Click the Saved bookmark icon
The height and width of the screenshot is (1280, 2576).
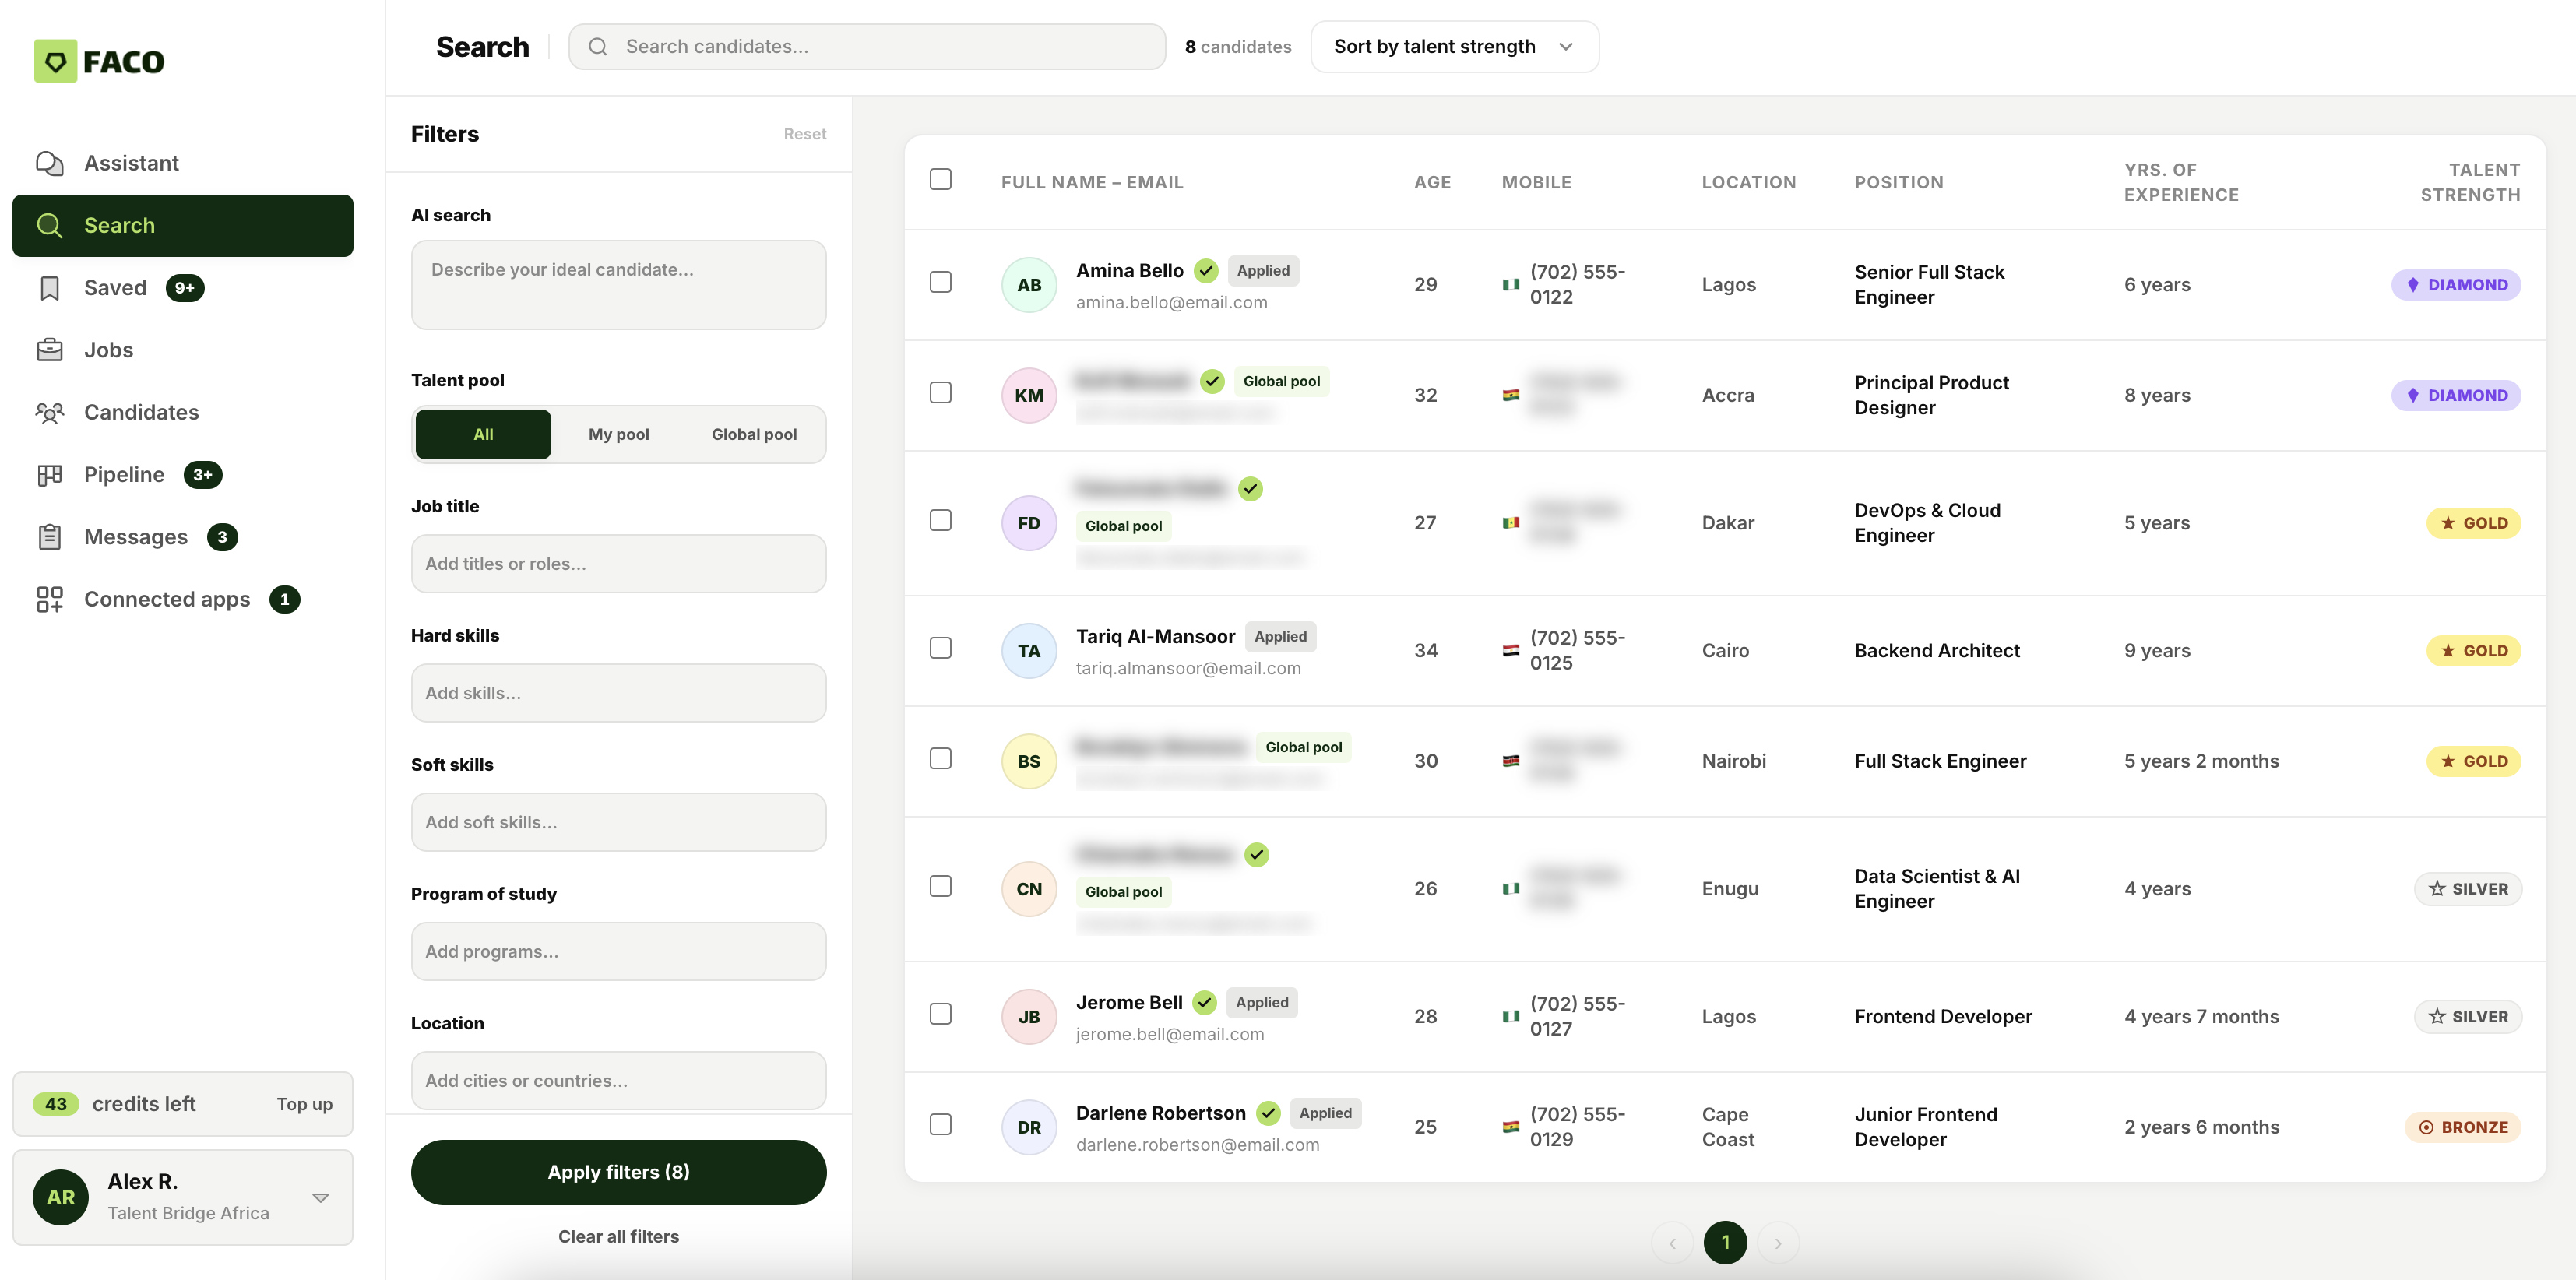(x=49, y=288)
